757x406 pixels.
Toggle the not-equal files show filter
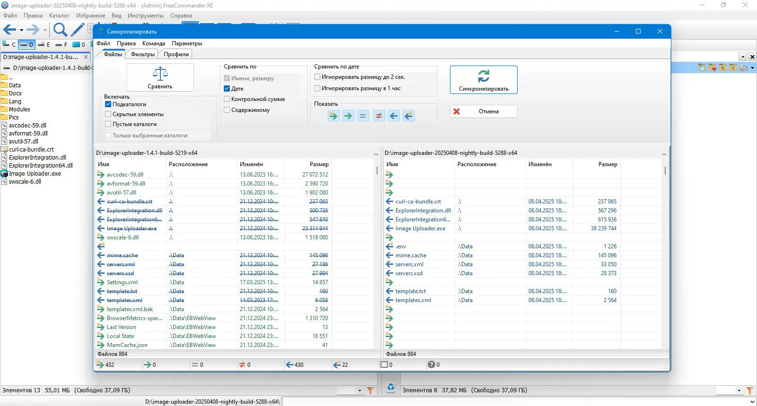click(x=379, y=116)
